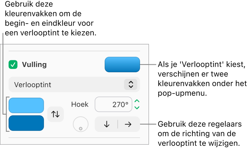Image resolution: width=251 pixels, height=150 pixels.
Task: Click the 'Als je Verlooptint kiest' caption
Action: pos(202,79)
